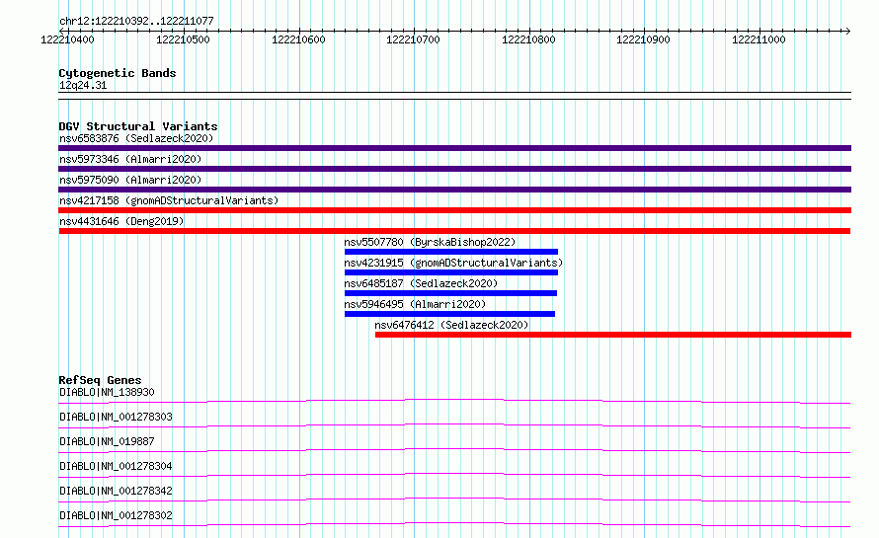
Task: Select the DIABLO|NM_001278304 magenta gene track line
Action: pyautogui.click(x=454, y=475)
